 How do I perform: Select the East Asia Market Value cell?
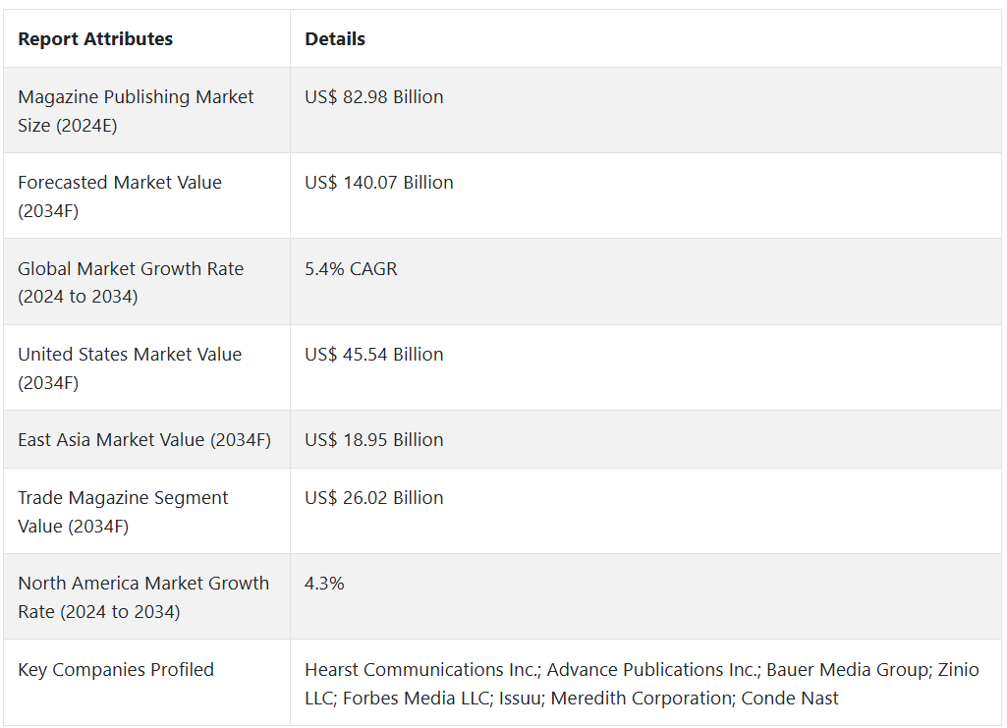(x=144, y=440)
